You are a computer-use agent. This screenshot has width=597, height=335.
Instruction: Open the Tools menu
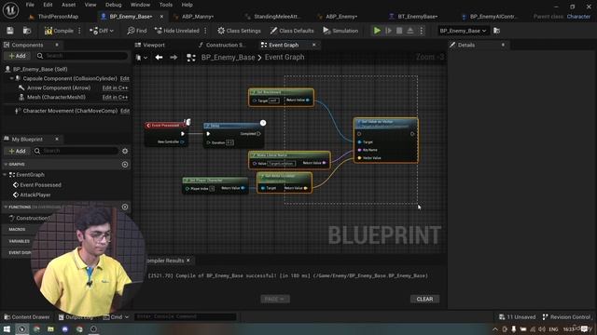pyautogui.click(x=166, y=5)
